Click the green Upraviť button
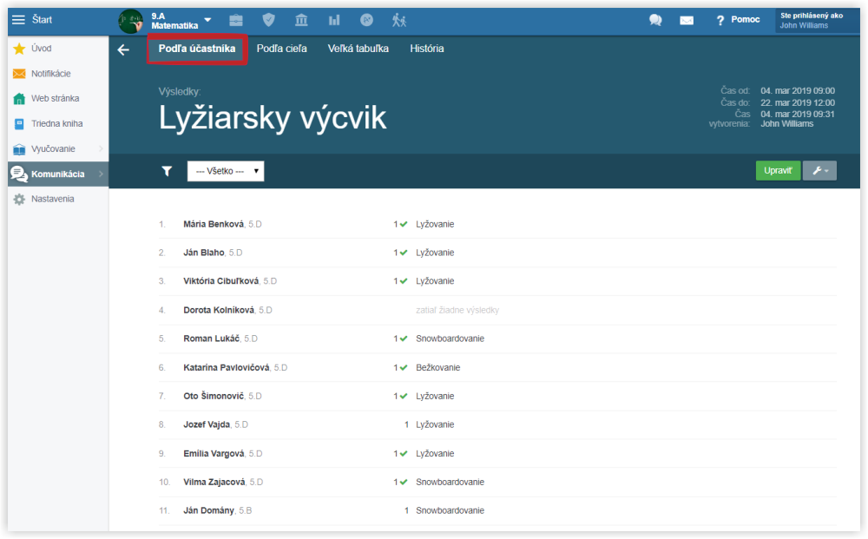Image resolution: width=868 pixels, height=539 pixels. click(x=778, y=171)
